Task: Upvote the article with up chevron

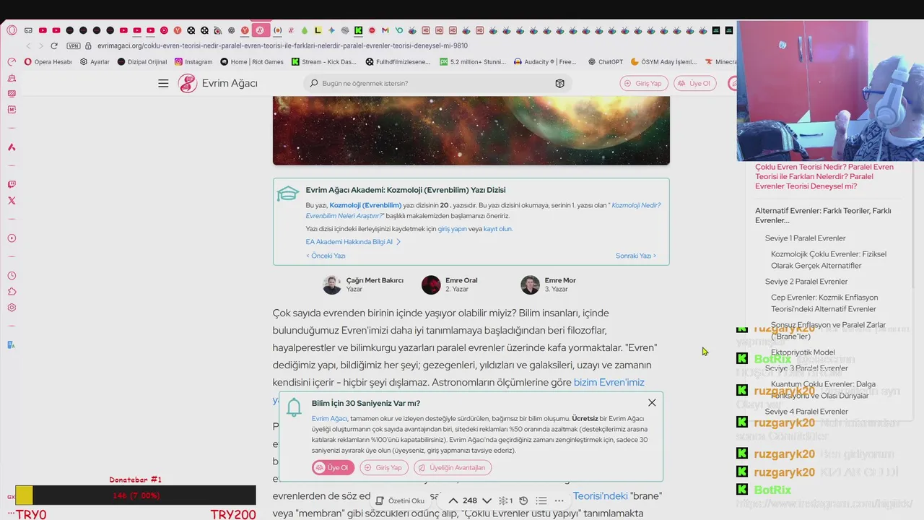Action: point(453,500)
